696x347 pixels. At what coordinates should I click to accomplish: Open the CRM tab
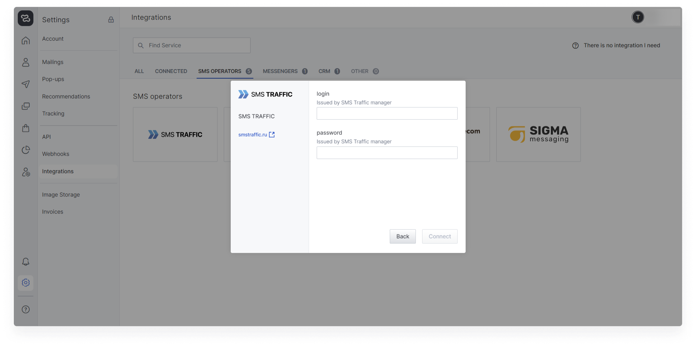(329, 71)
